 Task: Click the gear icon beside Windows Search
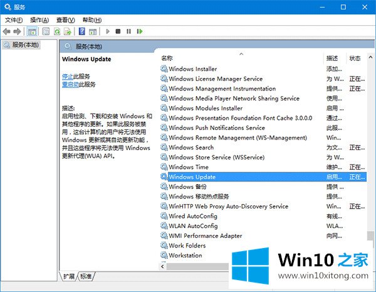tap(164, 148)
